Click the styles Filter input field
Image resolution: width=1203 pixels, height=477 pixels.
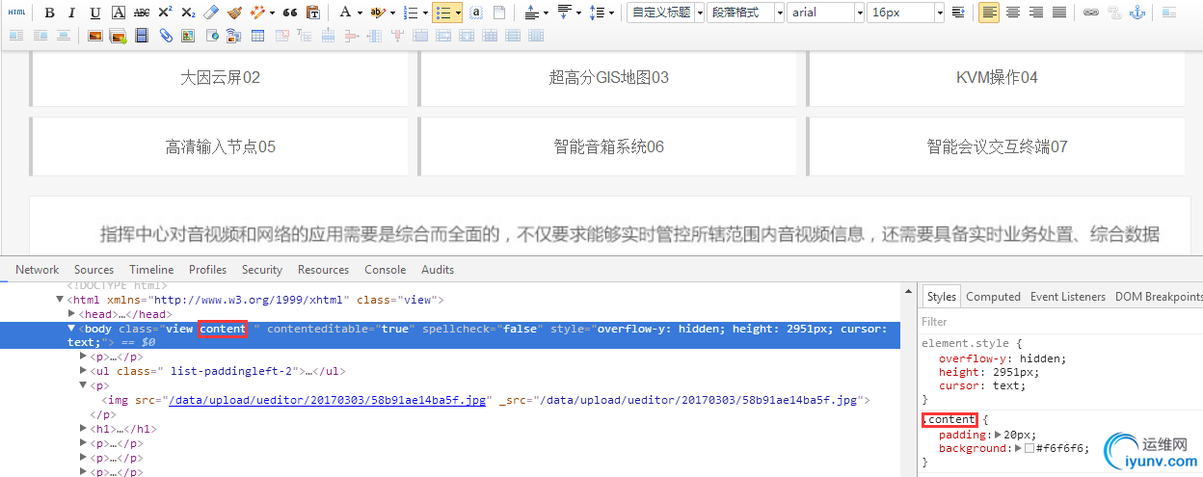[1060, 322]
